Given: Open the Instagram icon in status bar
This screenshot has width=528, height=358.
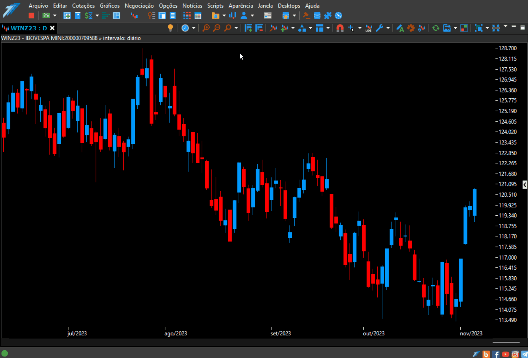Looking at the screenshot, I should (515, 354).
